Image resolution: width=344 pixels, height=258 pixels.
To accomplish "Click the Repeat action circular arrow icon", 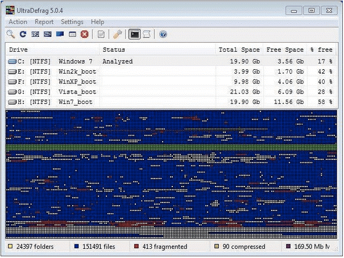I will click(23, 35).
